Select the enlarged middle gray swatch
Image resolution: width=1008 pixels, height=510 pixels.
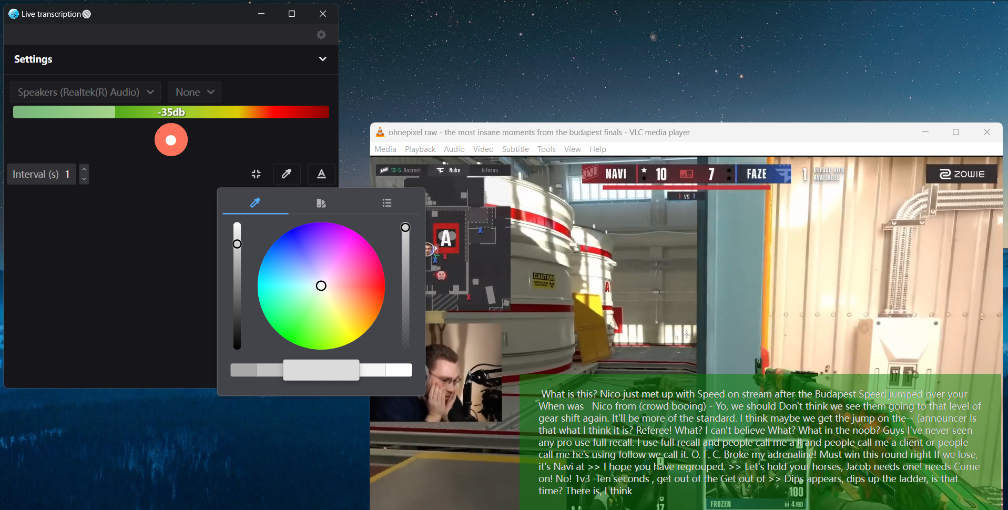[x=321, y=370]
